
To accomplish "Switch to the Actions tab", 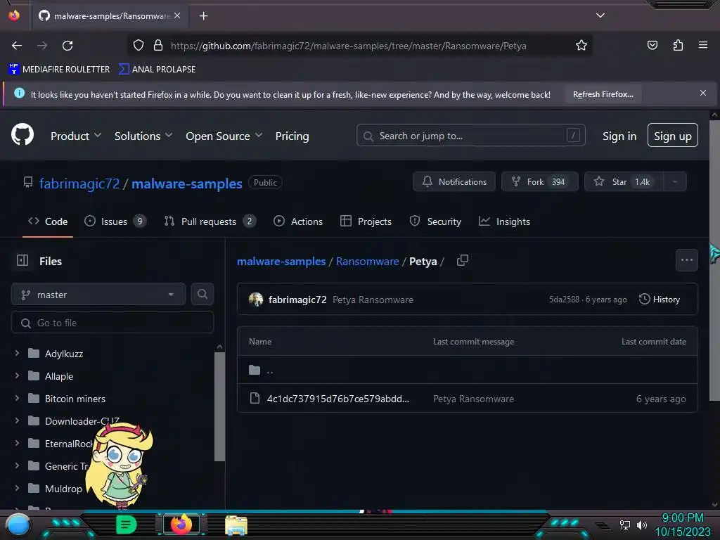I will pos(298,221).
